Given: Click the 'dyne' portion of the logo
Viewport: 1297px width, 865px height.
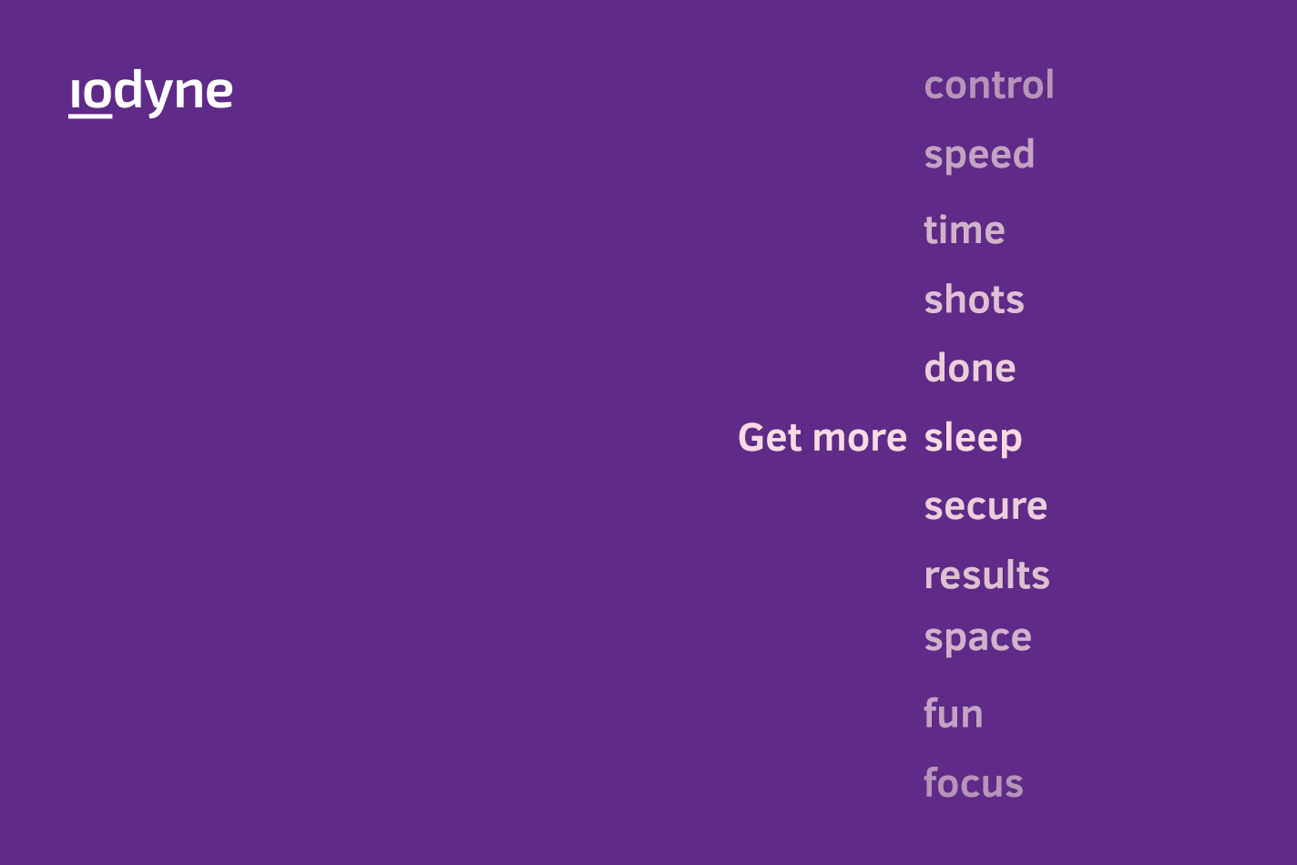Looking at the screenshot, I should (174, 94).
